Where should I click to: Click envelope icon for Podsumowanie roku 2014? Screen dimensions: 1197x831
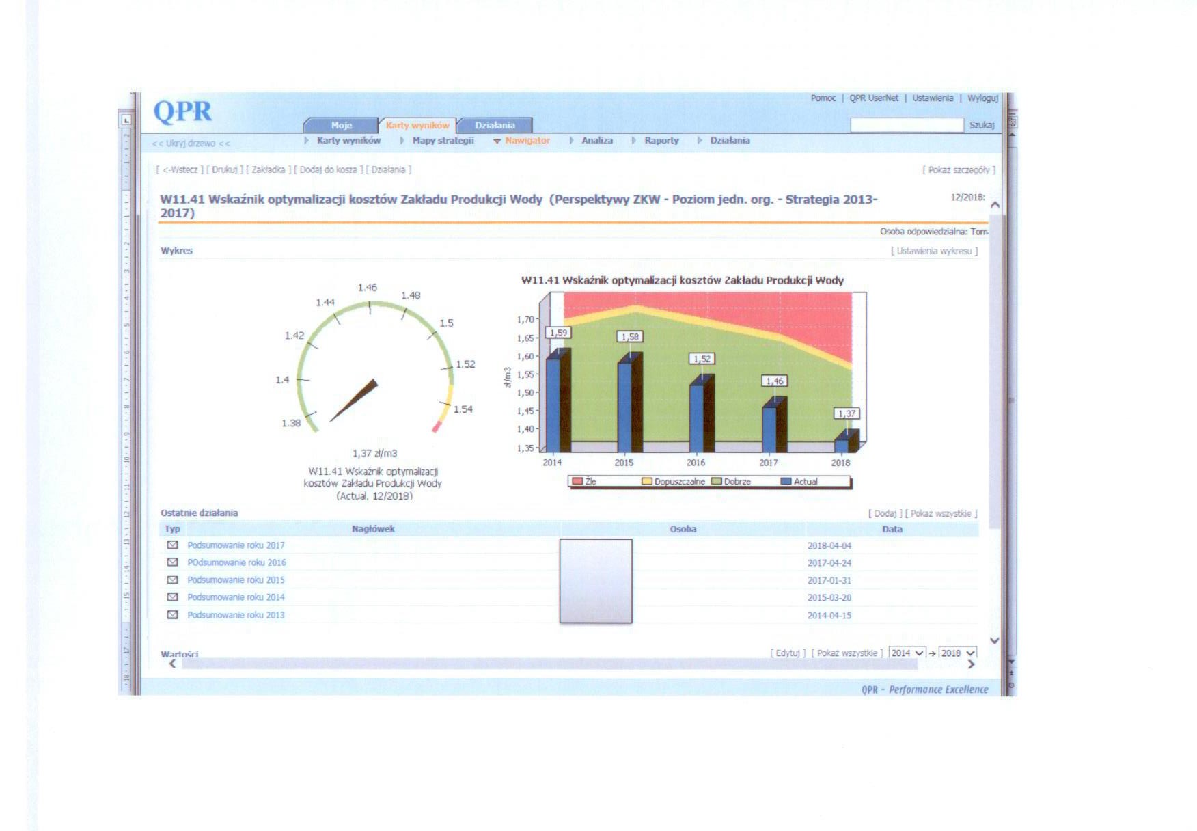tap(173, 597)
